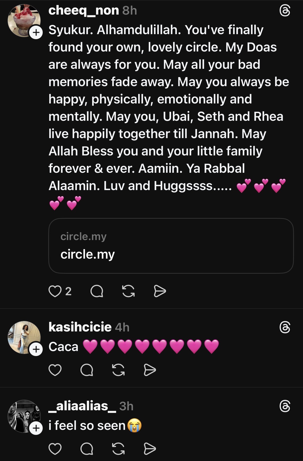Follow kasihcicie via plus badge
The width and height of the screenshot is (303, 461).
coord(36,349)
